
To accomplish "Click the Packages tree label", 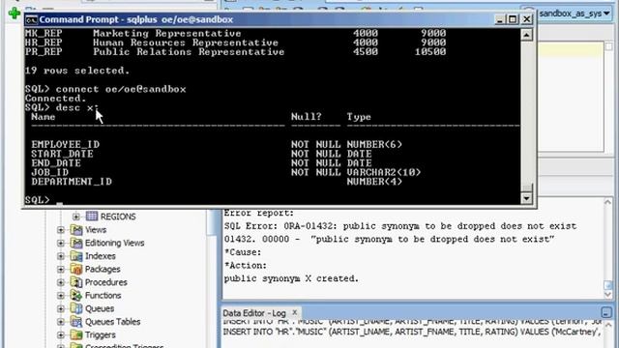I will [x=103, y=269].
